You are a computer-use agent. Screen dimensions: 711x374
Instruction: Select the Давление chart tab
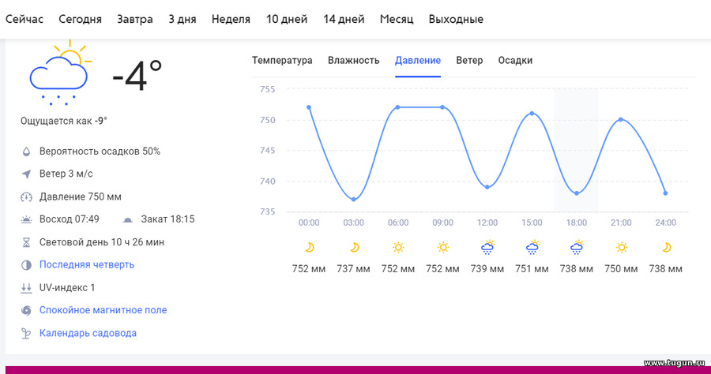pyautogui.click(x=418, y=61)
